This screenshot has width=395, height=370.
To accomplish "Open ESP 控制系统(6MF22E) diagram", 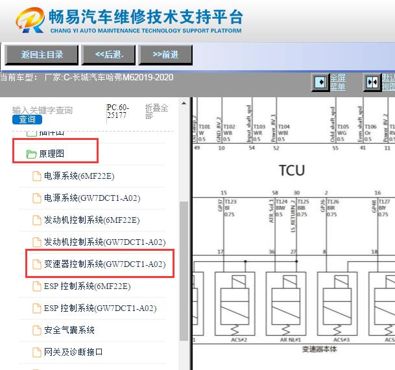I will tap(87, 286).
